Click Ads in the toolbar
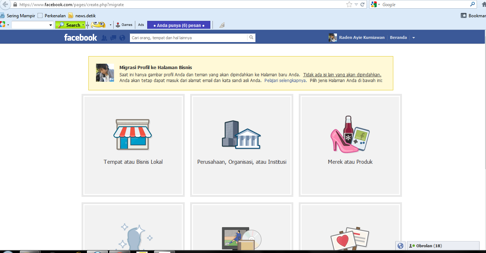The height and width of the screenshot is (253, 486). [x=141, y=25]
